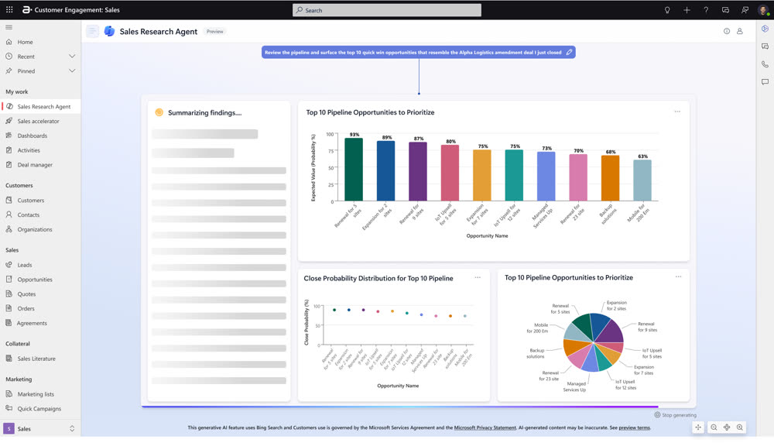Click the 63% Mobile for 200 Em bar
The image size is (774, 443).
(642, 180)
